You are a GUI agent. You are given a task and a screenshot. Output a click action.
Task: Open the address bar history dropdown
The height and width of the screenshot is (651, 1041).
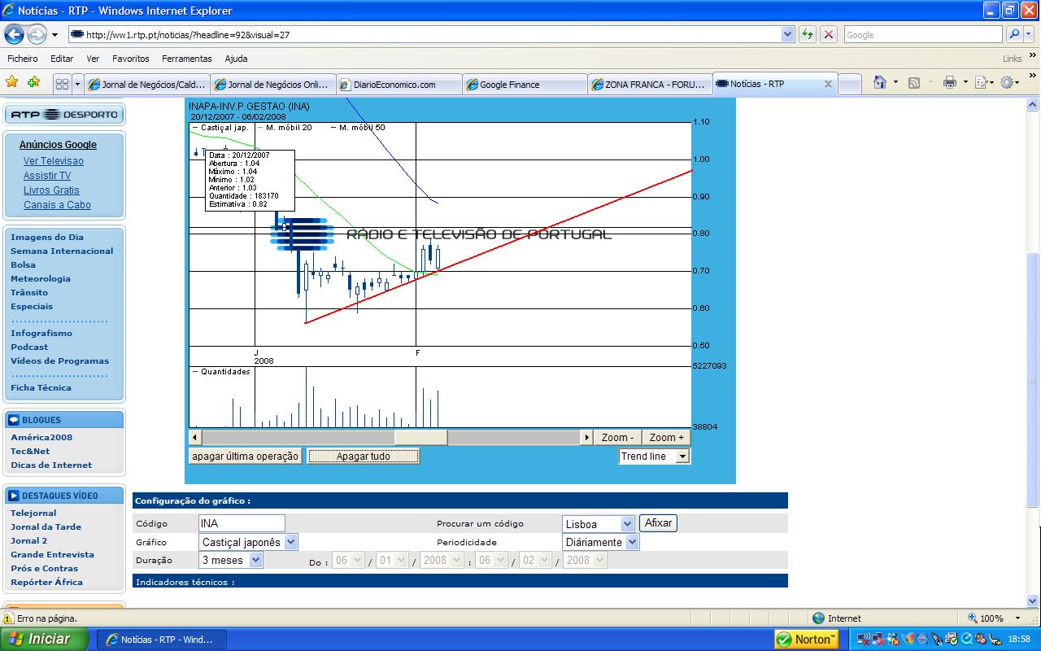[787, 34]
